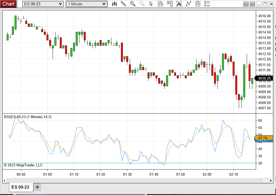Click the first gray window link square
Image resolution: width=276 pixels, height=195 pixels.
[246, 4]
